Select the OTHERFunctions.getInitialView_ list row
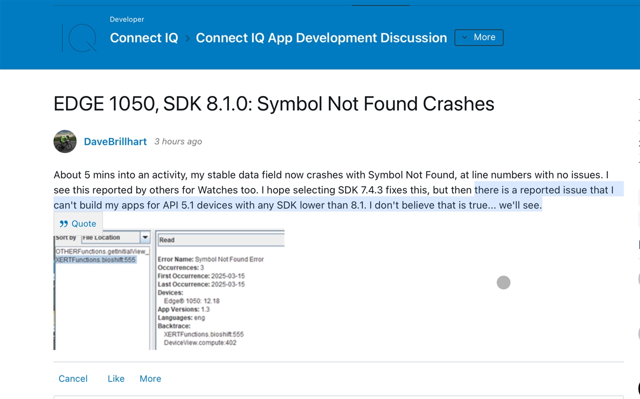This screenshot has width=640, height=399. pyautogui.click(x=102, y=251)
